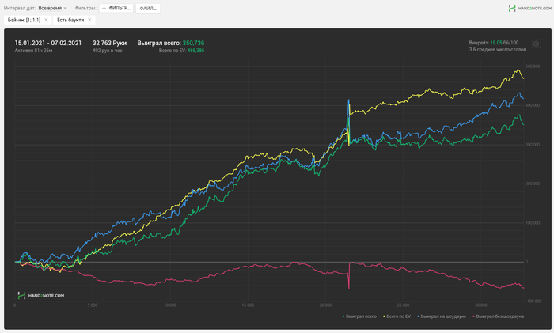This screenshot has height=333, width=554.
Task: Click the 'Активен 81ч 25м' text
Action: click(33, 51)
